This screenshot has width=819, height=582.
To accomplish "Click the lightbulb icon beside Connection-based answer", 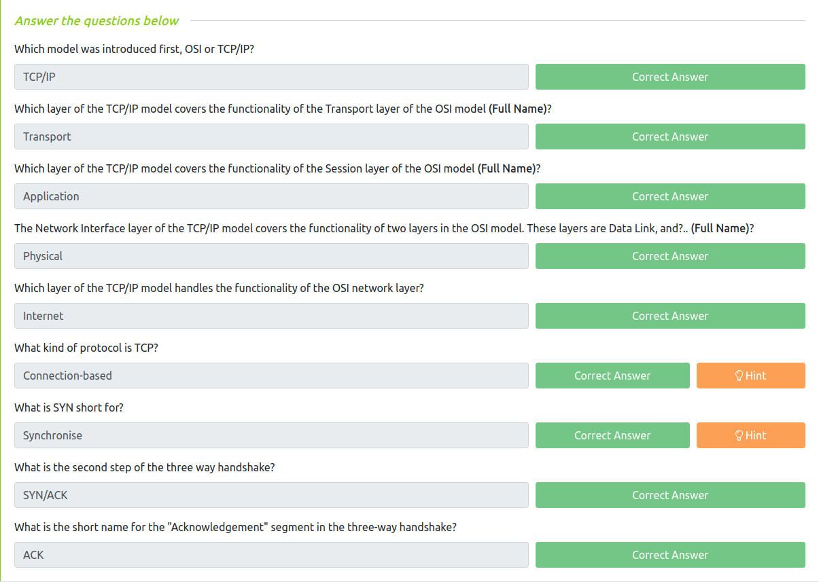I will [739, 376].
